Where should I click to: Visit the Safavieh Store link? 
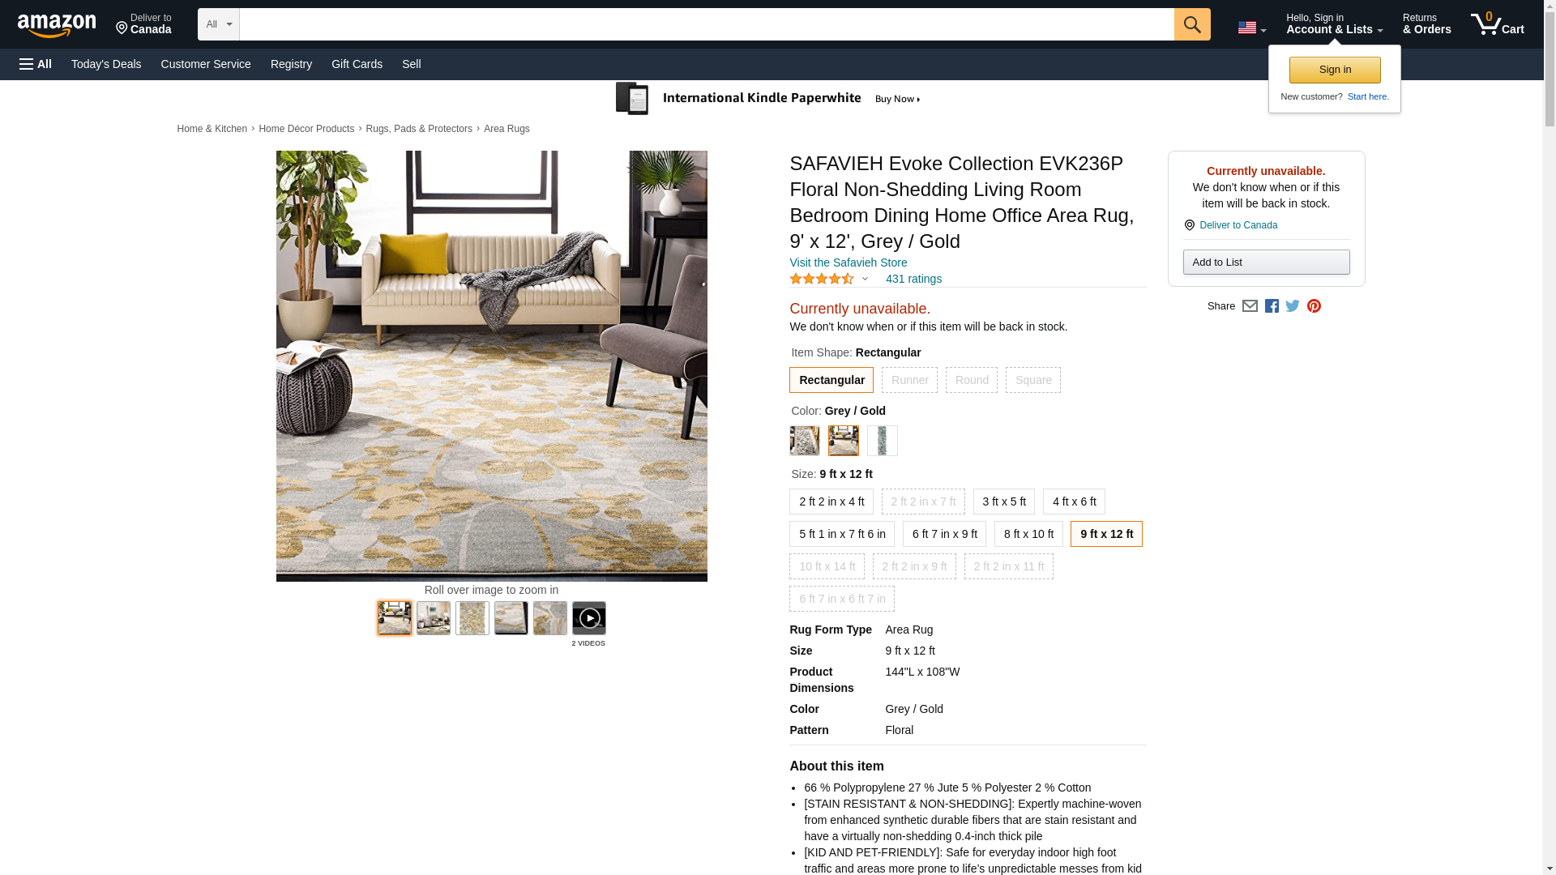(849, 262)
